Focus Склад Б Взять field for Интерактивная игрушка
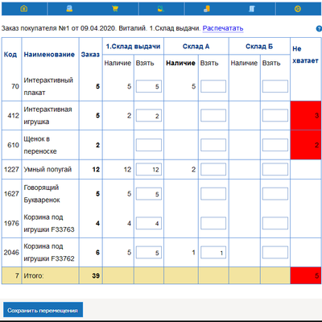322x322 pixels. [x=275, y=116]
